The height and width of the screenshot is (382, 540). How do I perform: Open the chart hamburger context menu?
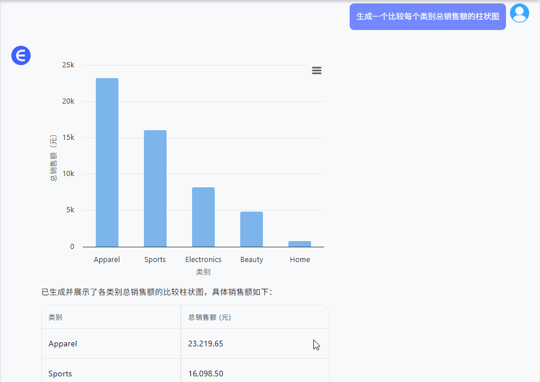(x=317, y=71)
